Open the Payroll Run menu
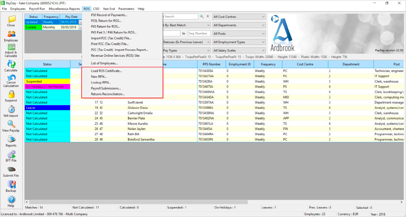The height and width of the screenshot is (217, 406). click(x=37, y=9)
